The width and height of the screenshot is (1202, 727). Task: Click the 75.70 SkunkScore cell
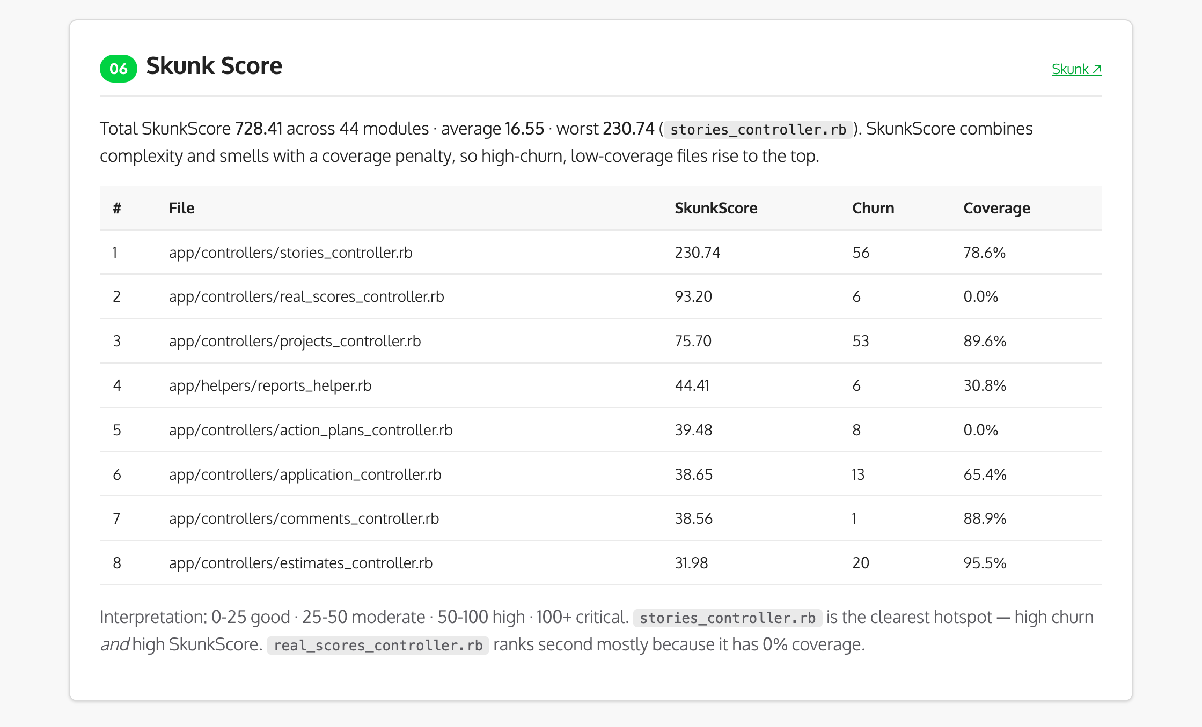click(x=693, y=341)
